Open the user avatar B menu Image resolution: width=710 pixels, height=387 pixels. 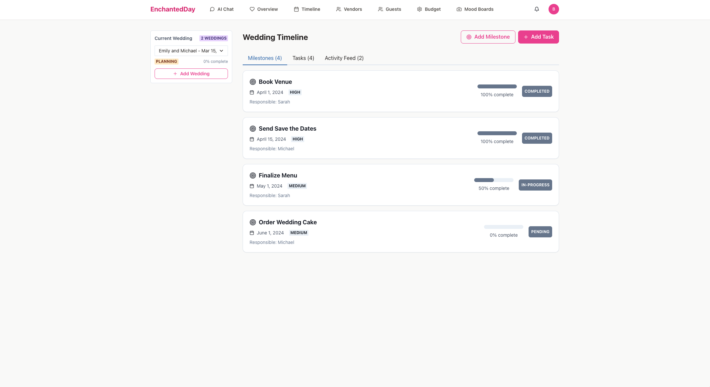pyautogui.click(x=553, y=9)
